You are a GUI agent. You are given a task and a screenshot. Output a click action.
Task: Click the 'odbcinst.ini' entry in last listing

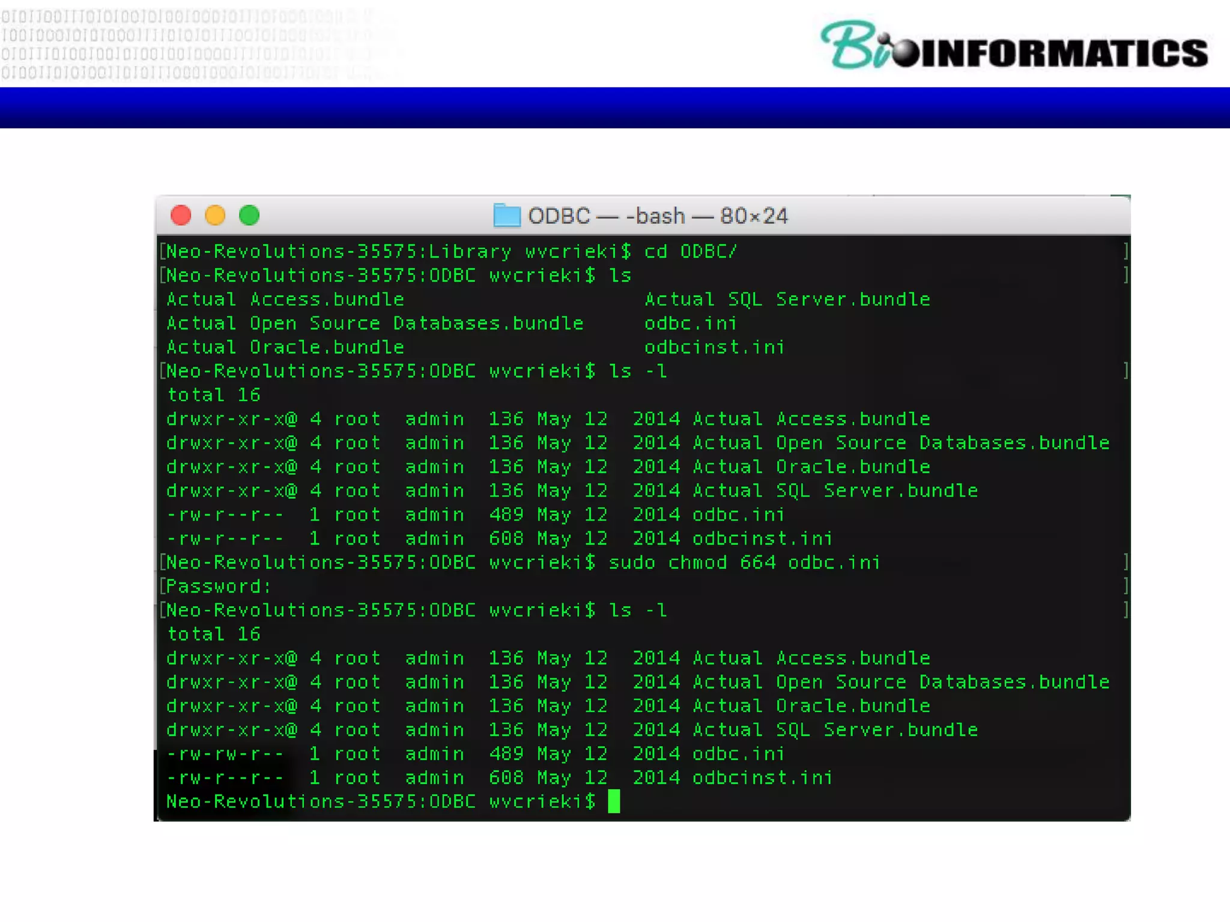[x=762, y=778]
